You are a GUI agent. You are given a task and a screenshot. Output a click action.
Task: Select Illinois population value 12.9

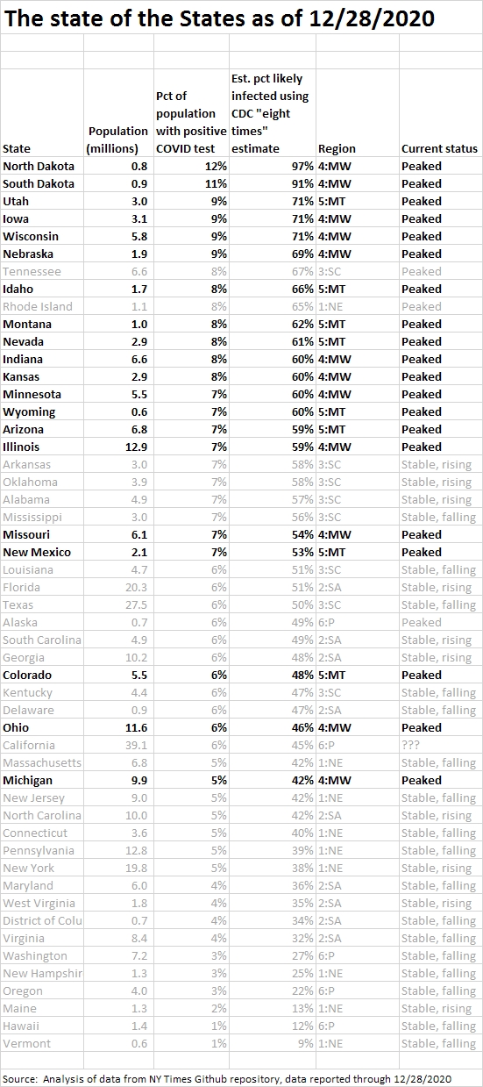(119, 447)
